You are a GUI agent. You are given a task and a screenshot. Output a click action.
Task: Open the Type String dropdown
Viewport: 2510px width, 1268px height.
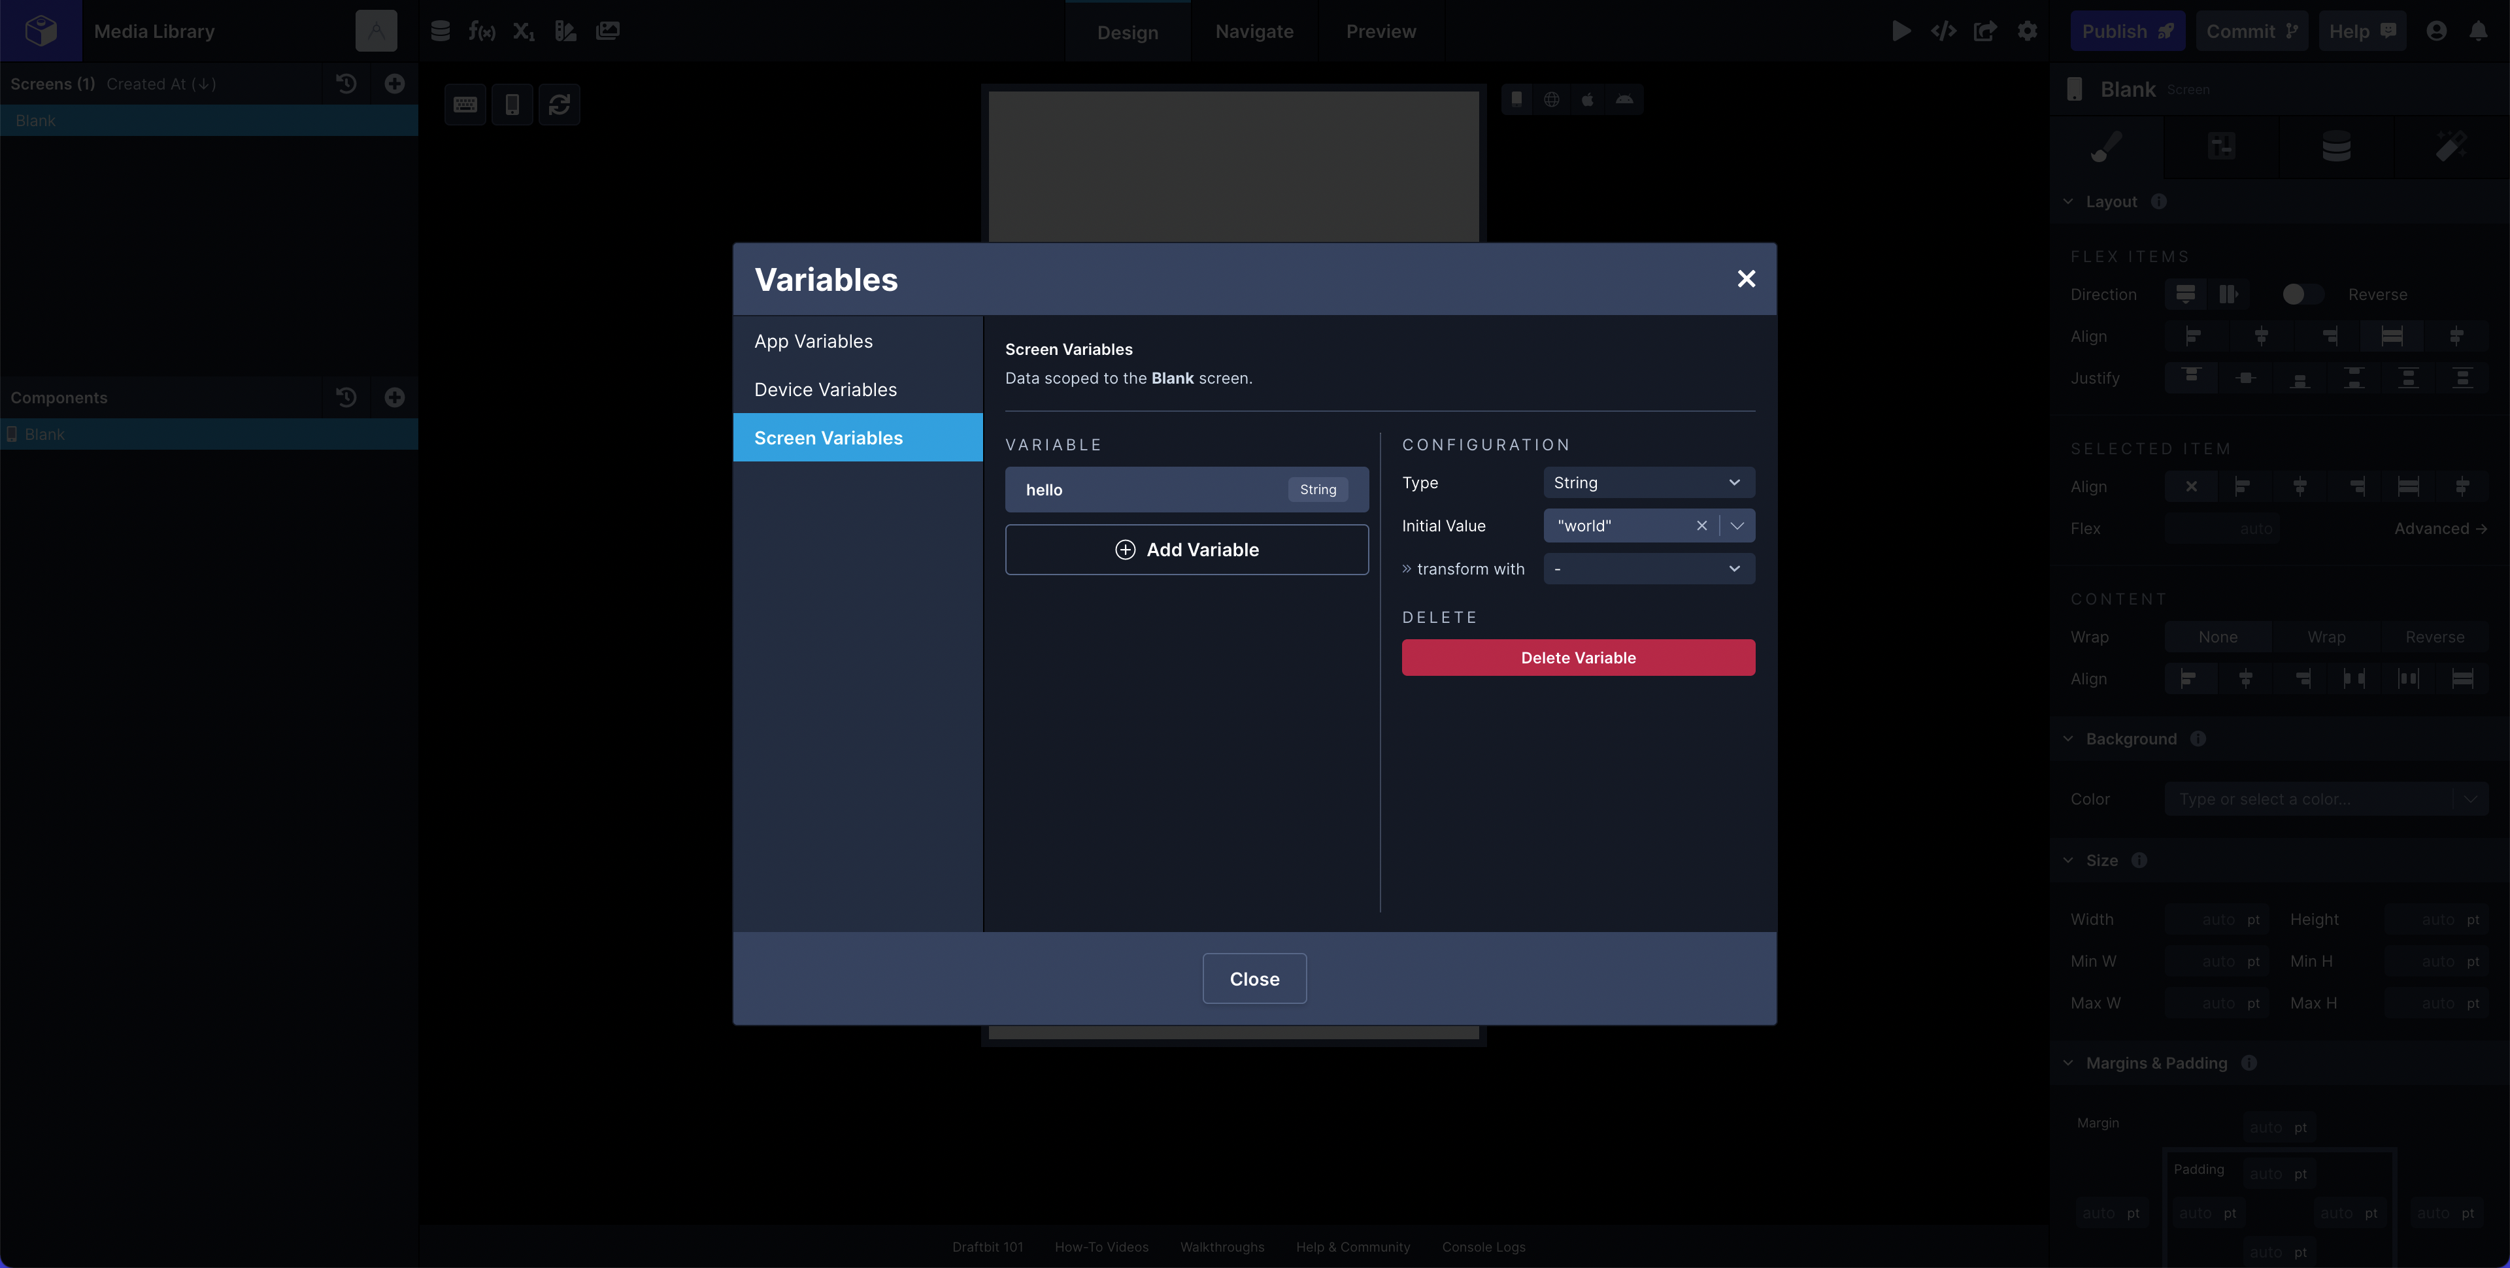coord(1648,482)
